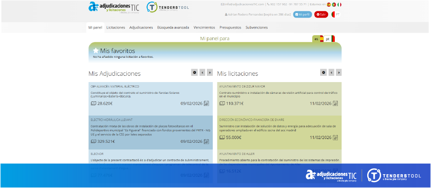Click the star icon in Mis favoritos

pos(96,51)
